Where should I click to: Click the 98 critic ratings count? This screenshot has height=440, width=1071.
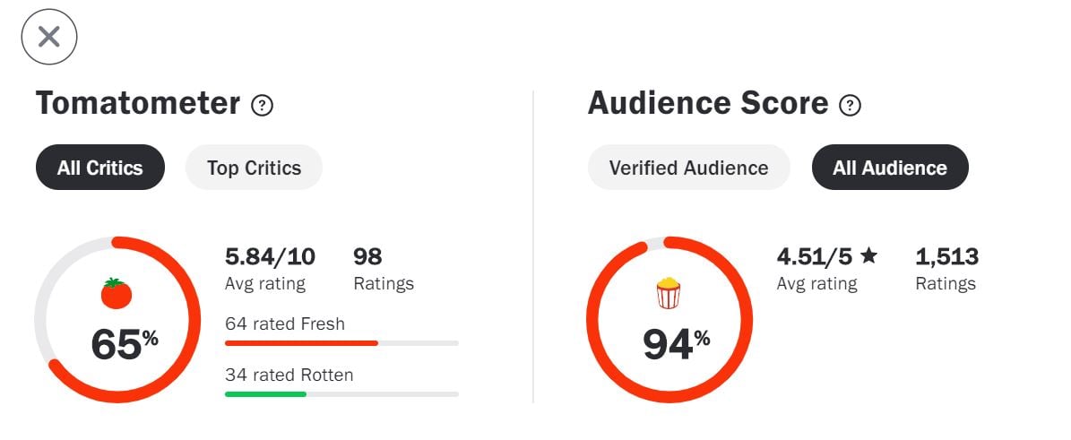point(367,257)
